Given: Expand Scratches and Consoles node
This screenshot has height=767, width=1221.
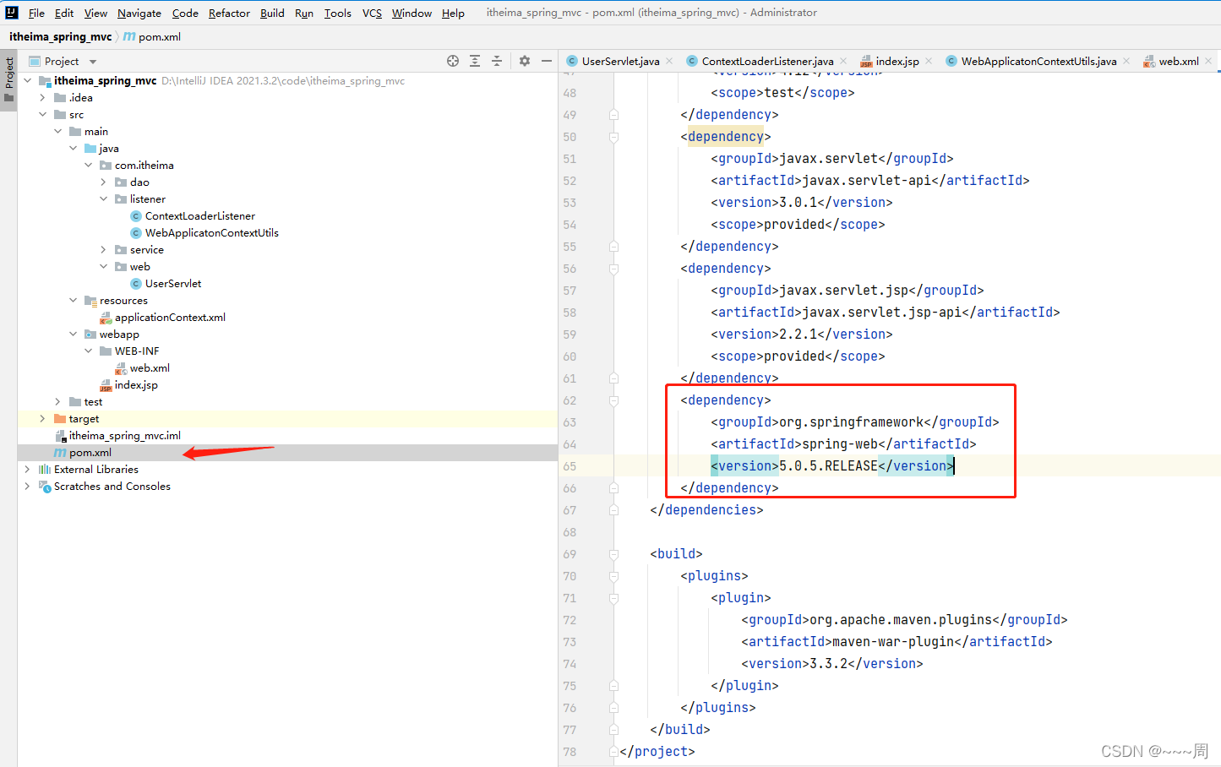Looking at the screenshot, I should pyautogui.click(x=27, y=486).
